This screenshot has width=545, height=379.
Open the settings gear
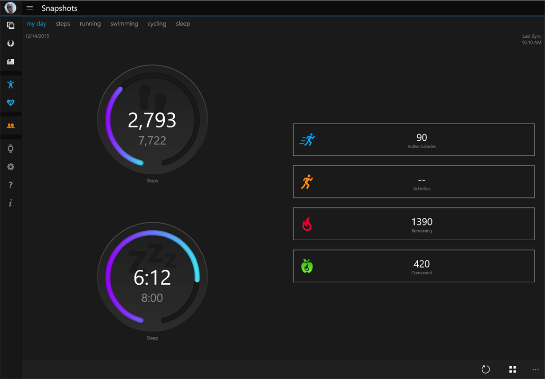coord(10,166)
